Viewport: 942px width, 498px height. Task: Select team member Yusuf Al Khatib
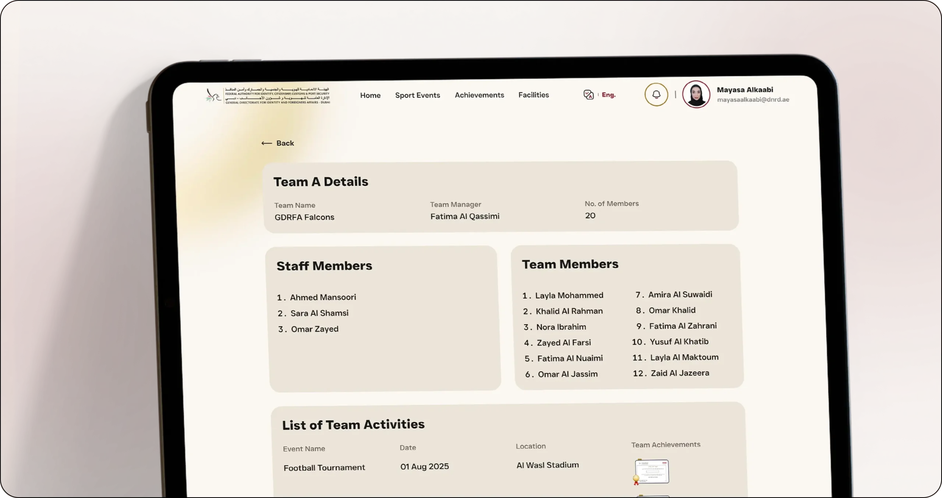coord(679,342)
